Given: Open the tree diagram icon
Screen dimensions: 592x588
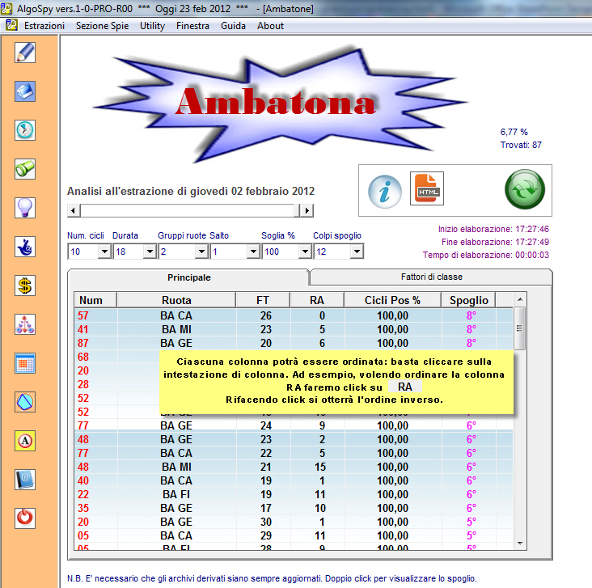Looking at the screenshot, I should pos(25,324).
